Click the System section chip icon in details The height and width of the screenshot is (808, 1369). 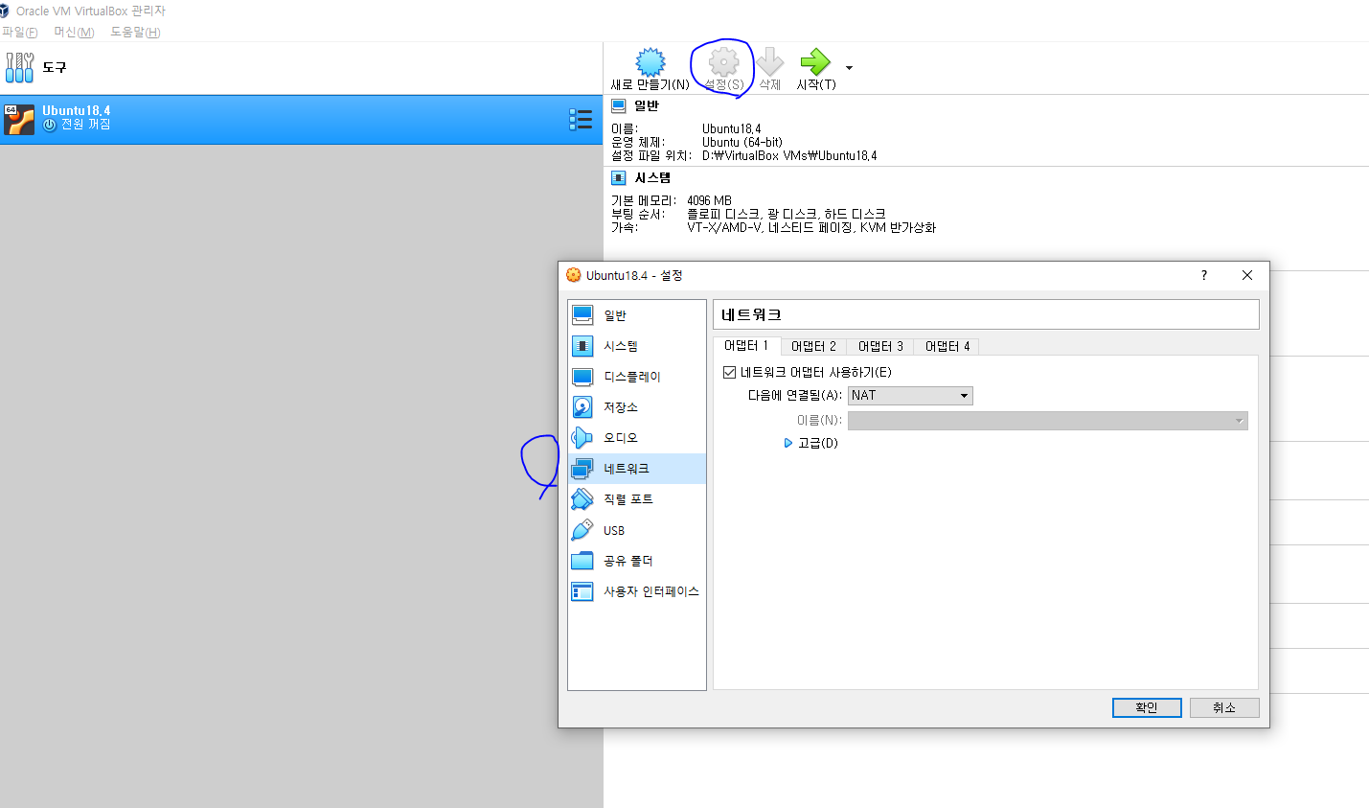tap(619, 177)
